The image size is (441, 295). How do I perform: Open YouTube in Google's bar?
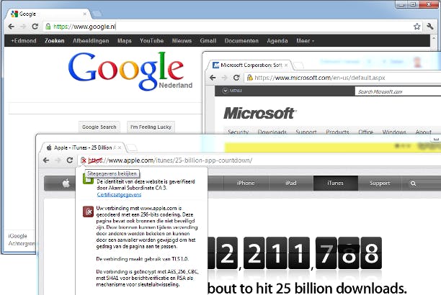tap(151, 41)
